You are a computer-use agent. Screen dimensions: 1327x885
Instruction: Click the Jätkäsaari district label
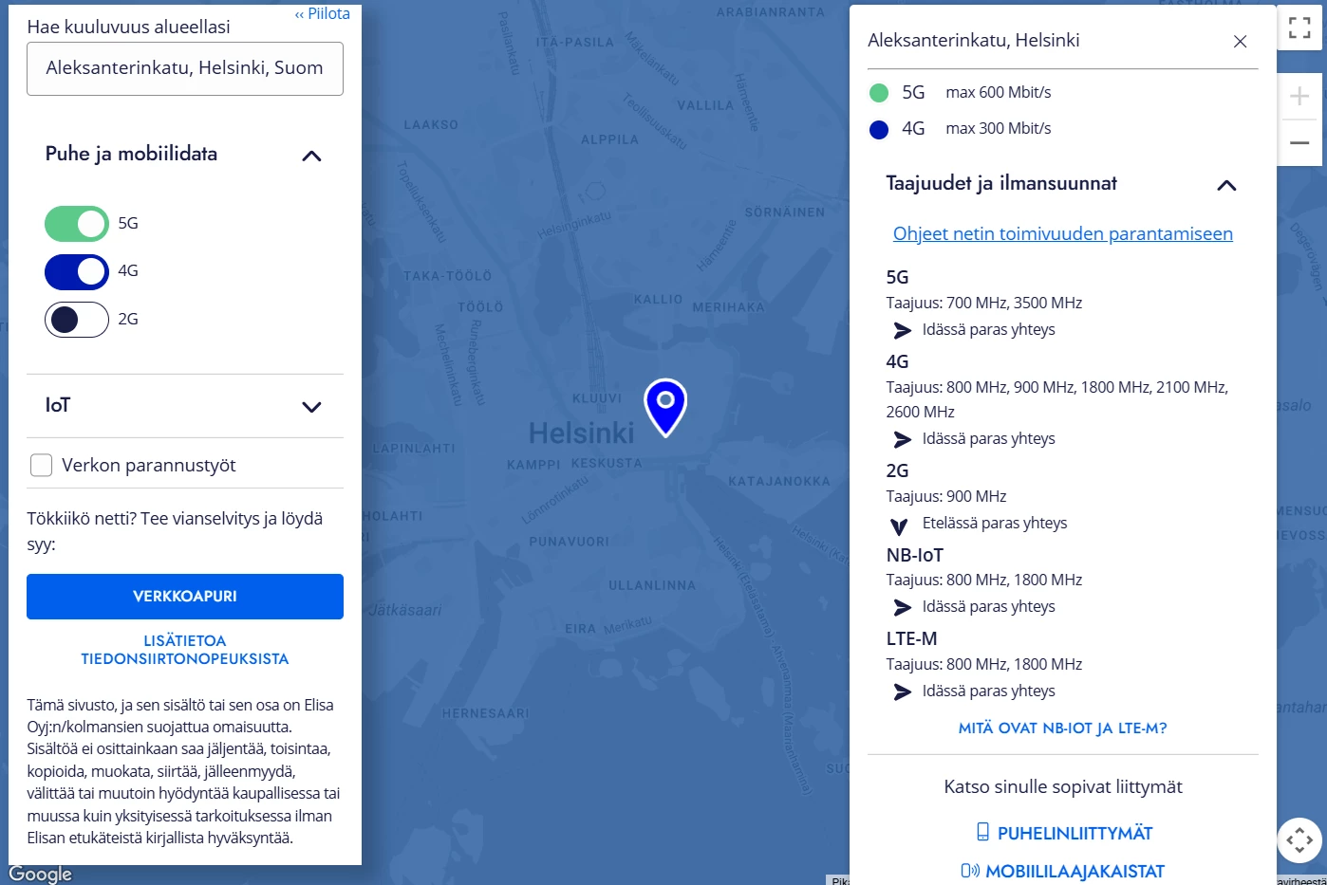[x=404, y=609]
